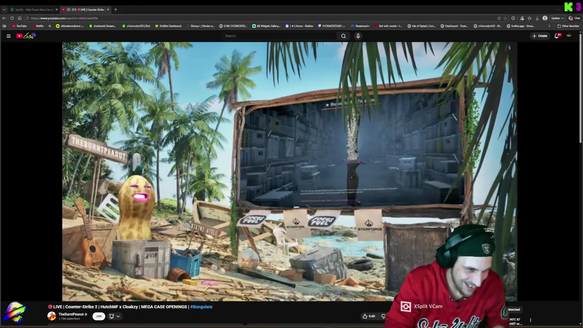Click the #Bungulate hashtag link

[201, 307]
